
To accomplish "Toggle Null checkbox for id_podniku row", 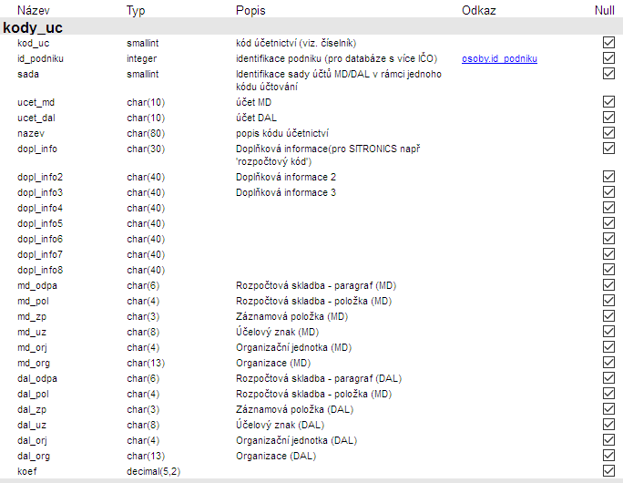I will (608, 58).
